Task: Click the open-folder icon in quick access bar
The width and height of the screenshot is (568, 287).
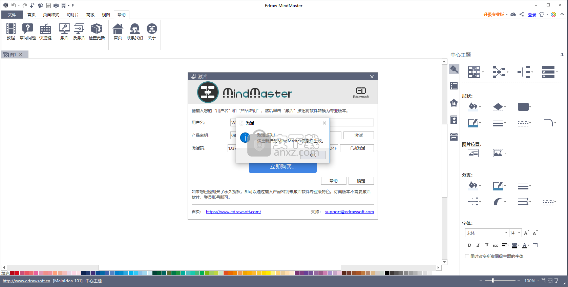Action: 41,5
